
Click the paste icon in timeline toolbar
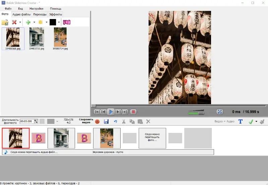click(x=140, y=122)
